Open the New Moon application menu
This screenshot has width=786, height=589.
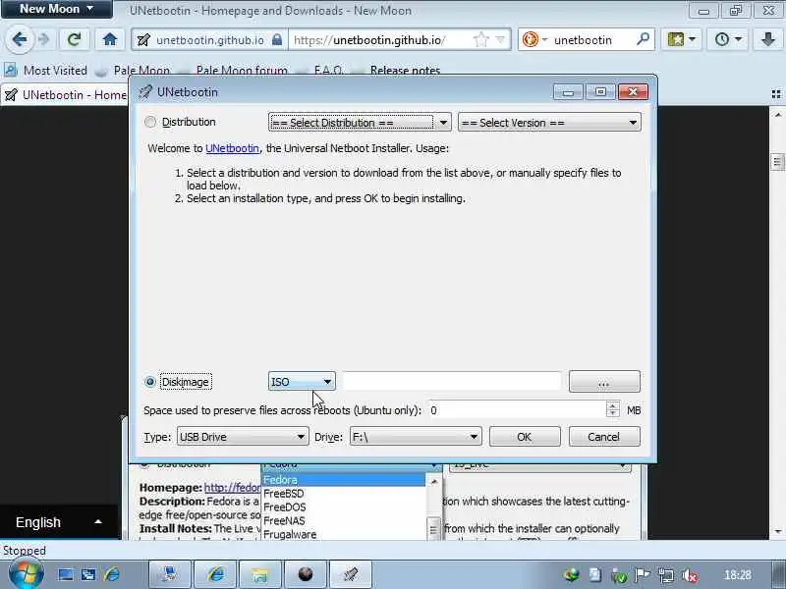[x=57, y=9]
